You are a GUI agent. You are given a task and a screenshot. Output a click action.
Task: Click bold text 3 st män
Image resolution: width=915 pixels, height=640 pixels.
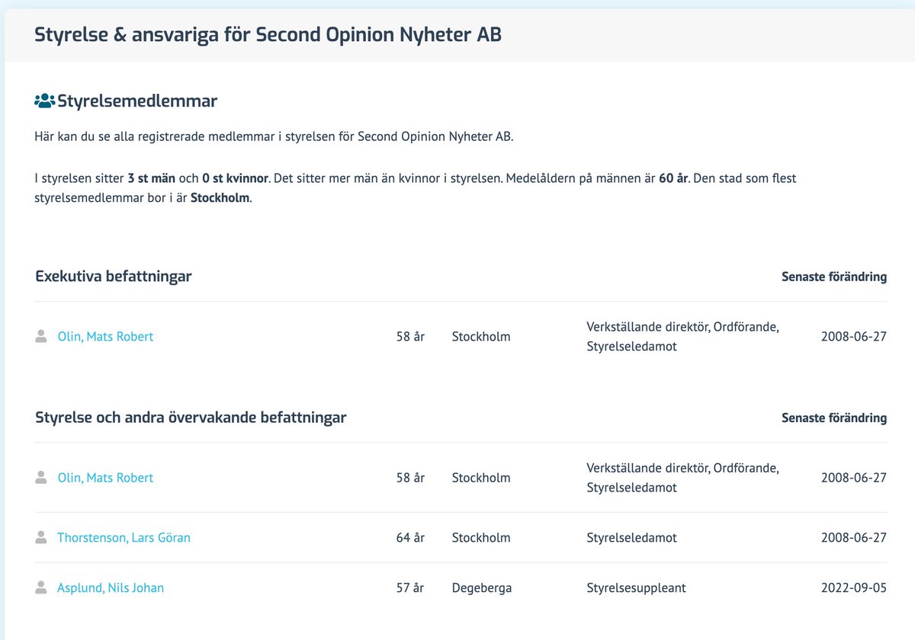pyautogui.click(x=152, y=178)
